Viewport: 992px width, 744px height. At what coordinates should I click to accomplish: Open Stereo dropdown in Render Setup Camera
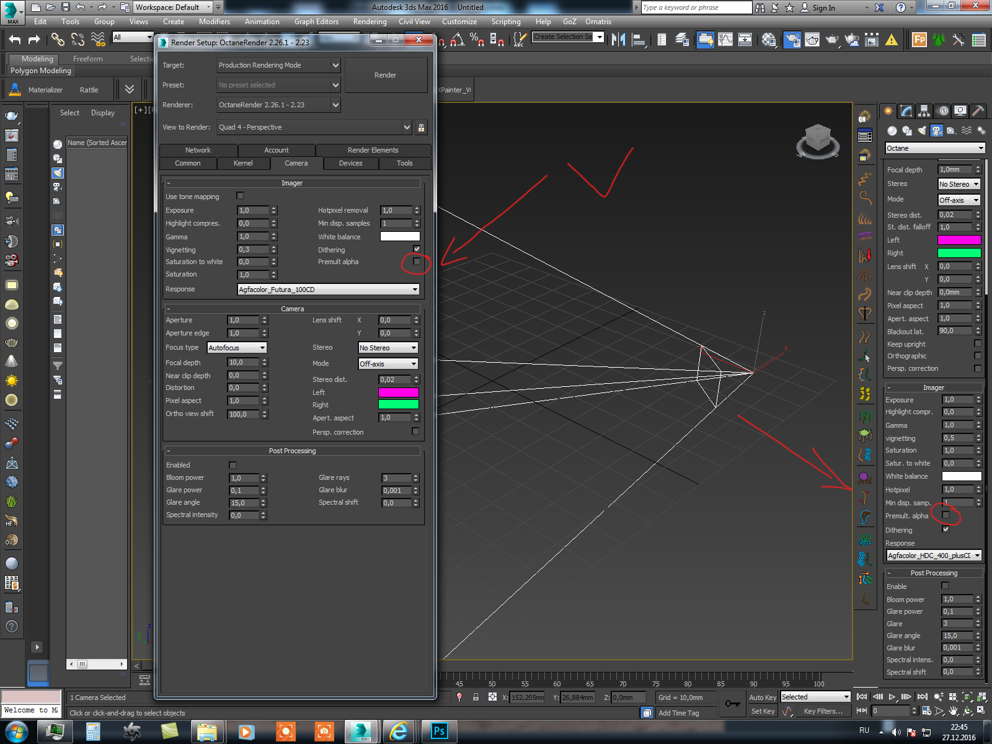click(x=388, y=348)
